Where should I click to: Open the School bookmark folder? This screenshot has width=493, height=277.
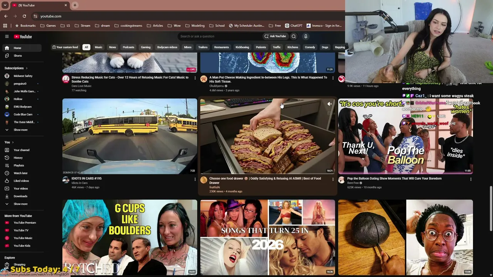(217, 26)
